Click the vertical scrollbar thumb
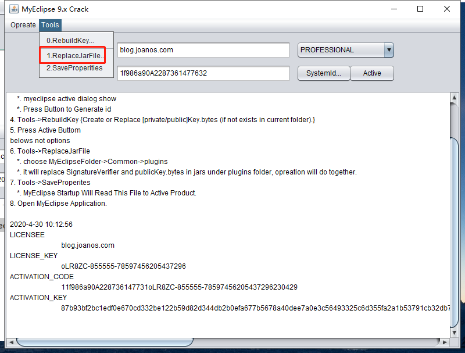Viewport: 465px width, 353px height. pos(455,233)
